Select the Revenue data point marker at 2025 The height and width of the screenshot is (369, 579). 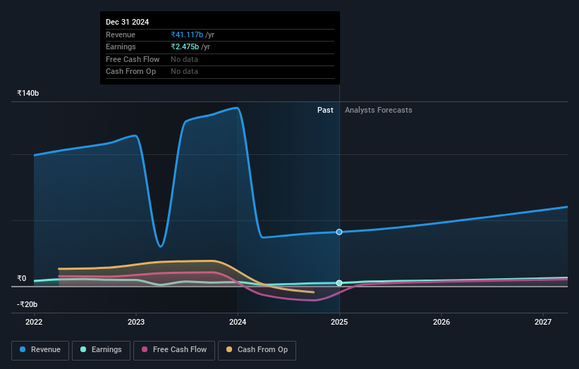coord(339,232)
